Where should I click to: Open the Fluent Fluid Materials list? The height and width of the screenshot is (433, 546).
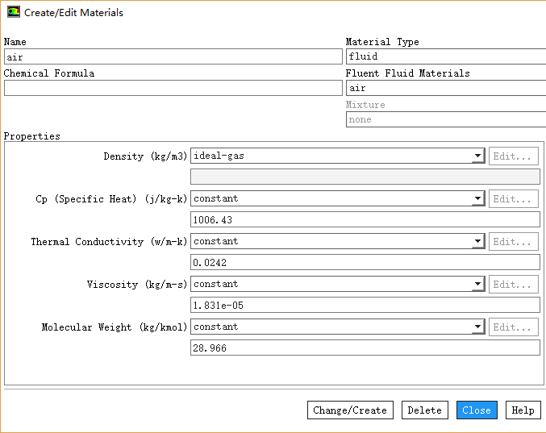tap(445, 89)
